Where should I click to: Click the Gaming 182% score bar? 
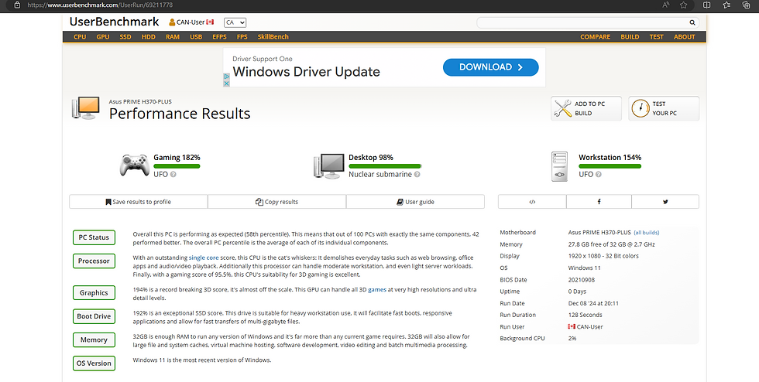177,166
